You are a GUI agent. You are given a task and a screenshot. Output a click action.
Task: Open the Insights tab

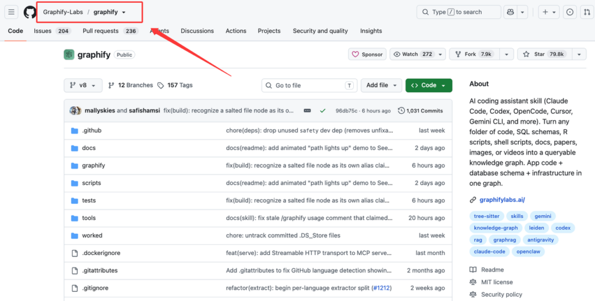pos(371,31)
